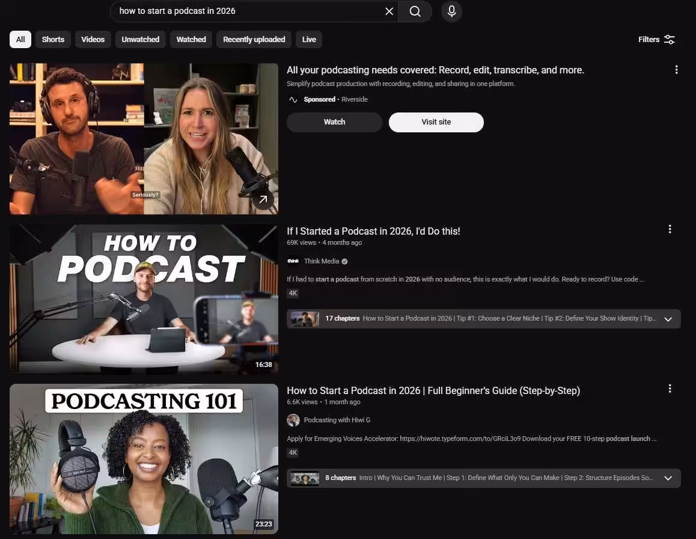Click the external link arrow on ad thumbnail
696x539 pixels.
click(x=263, y=199)
